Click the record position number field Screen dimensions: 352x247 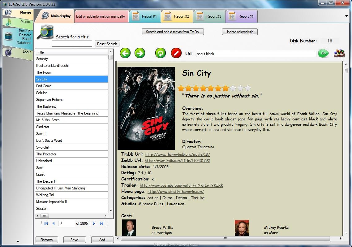click(x=67, y=223)
